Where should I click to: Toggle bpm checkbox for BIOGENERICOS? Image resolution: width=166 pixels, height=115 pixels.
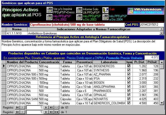click(x=129, y=66)
